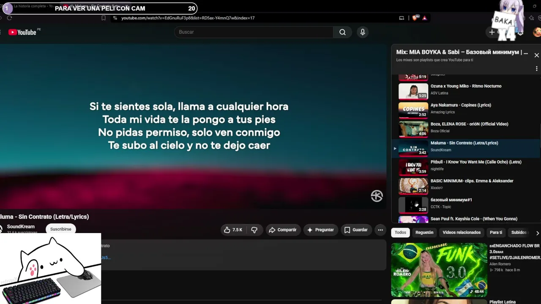Open the YouTube Create plus button
This screenshot has width=541, height=304.
click(x=492, y=32)
